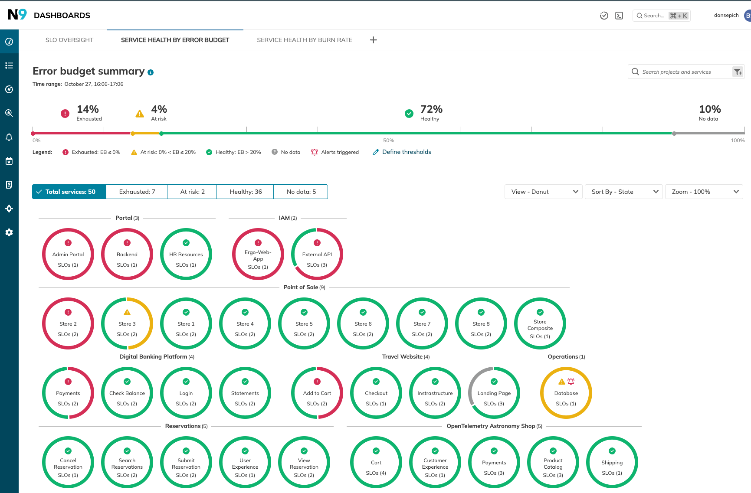Image resolution: width=751 pixels, height=493 pixels.
Task: Open the Alerts bell icon in sidebar
Action: coord(9,137)
